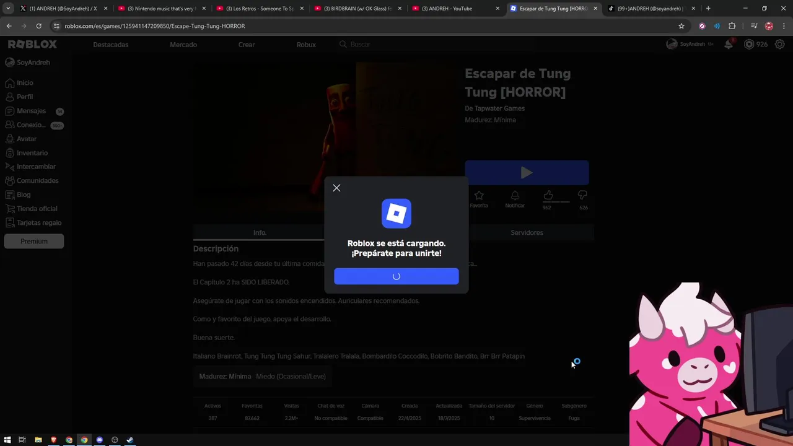Open the Chrome profile avatar
Viewport: 793px width, 446px height.
pos(769,26)
